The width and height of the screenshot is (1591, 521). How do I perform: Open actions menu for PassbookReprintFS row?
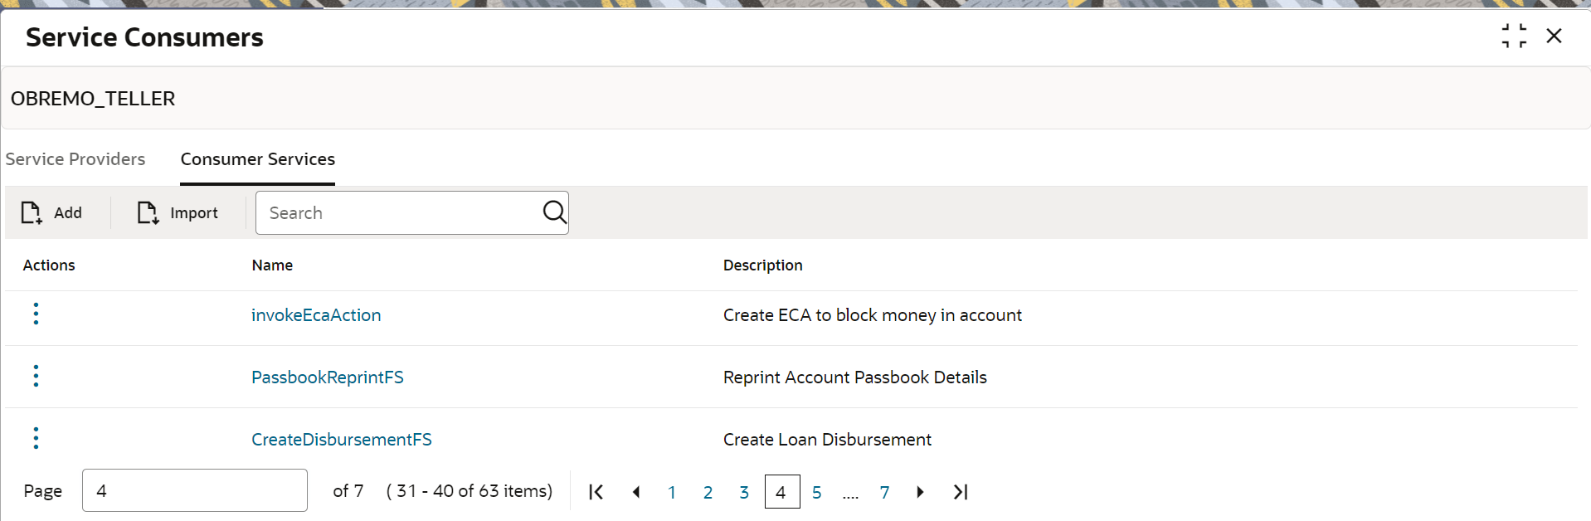point(36,376)
